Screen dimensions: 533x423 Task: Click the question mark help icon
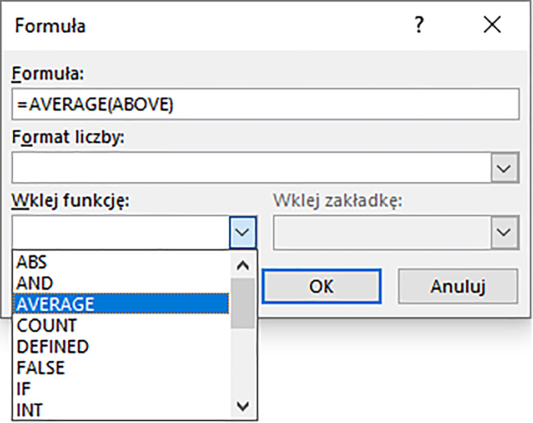(x=419, y=24)
